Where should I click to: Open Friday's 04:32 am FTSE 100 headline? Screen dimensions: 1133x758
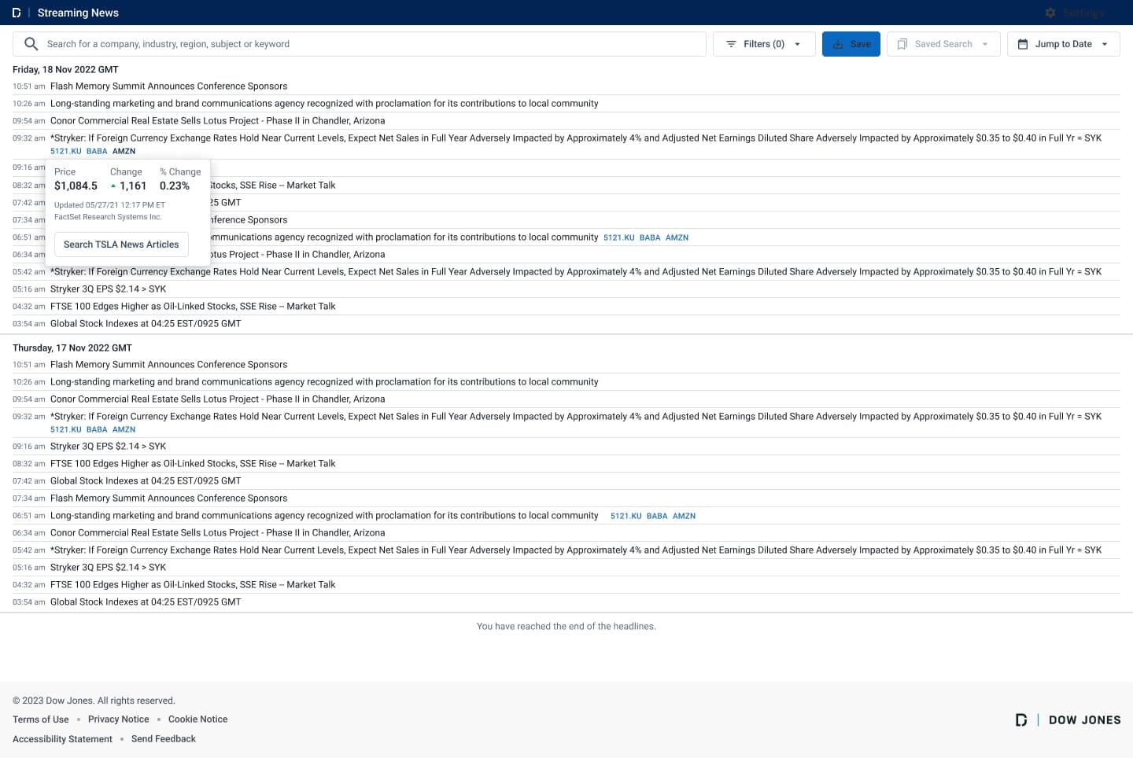click(193, 307)
